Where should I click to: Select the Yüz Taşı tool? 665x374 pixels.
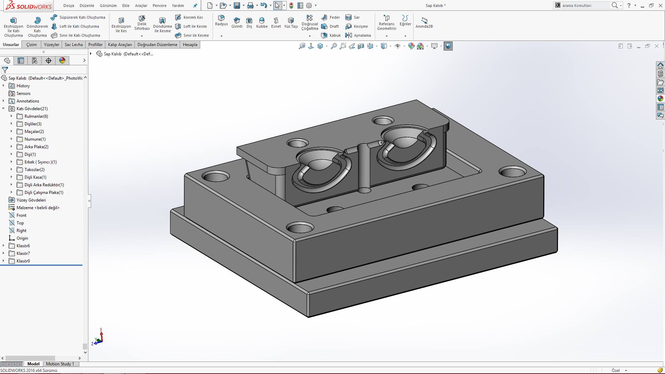coord(291,23)
